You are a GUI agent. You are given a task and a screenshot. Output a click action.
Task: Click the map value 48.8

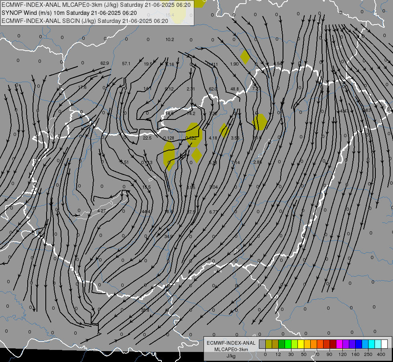(234, 89)
